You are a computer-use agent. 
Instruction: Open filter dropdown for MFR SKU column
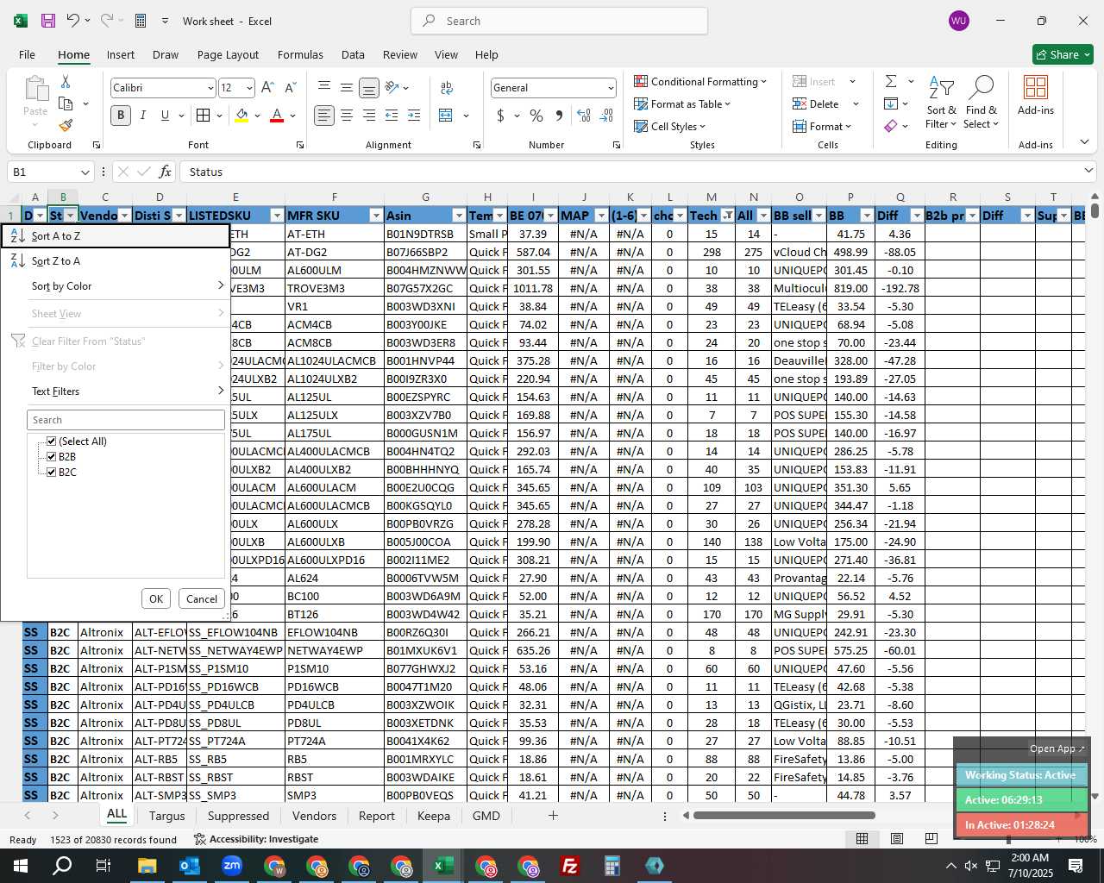coord(376,216)
